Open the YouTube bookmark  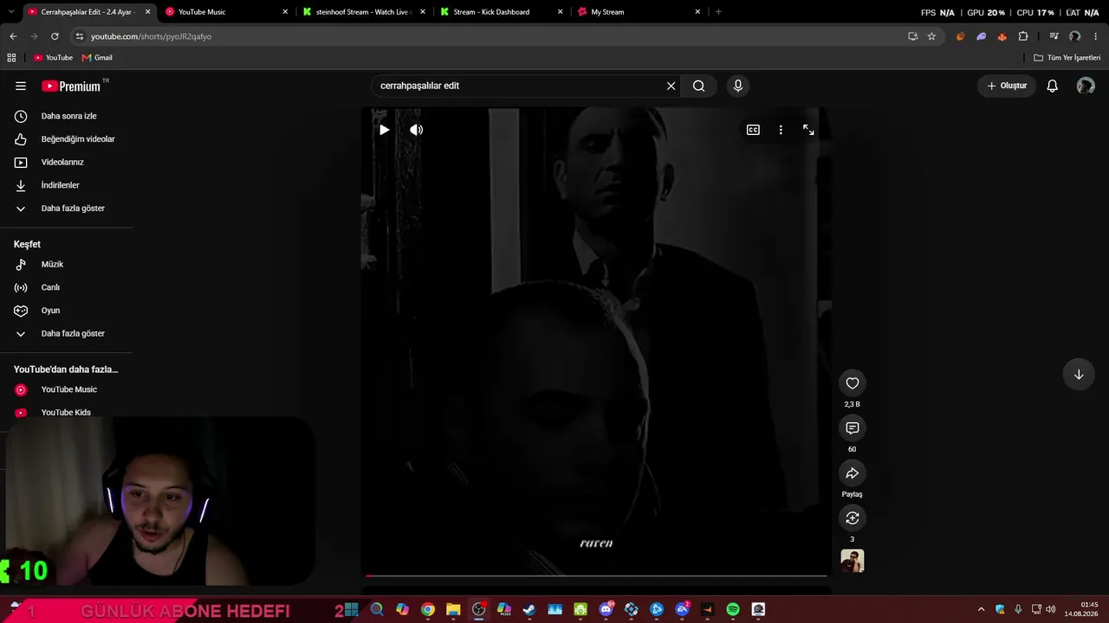54,58
